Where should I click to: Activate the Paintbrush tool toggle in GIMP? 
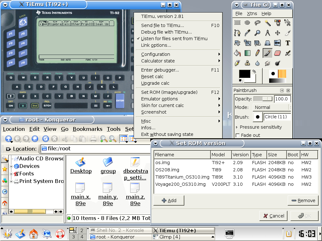pyautogui.click(x=268, y=53)
